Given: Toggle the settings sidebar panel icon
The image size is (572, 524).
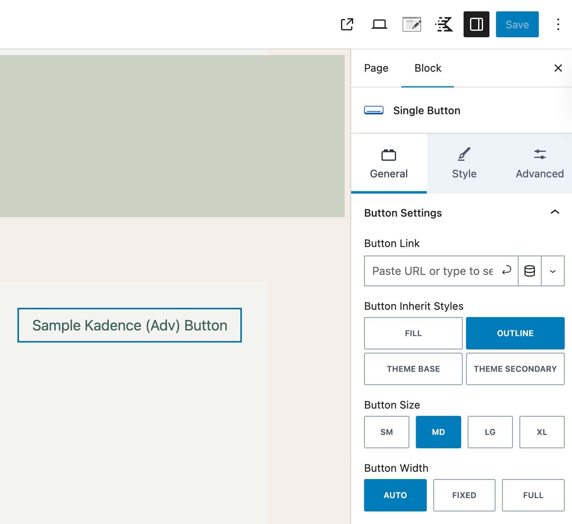Looking at the screenshot, I should (x=476, y=24).
